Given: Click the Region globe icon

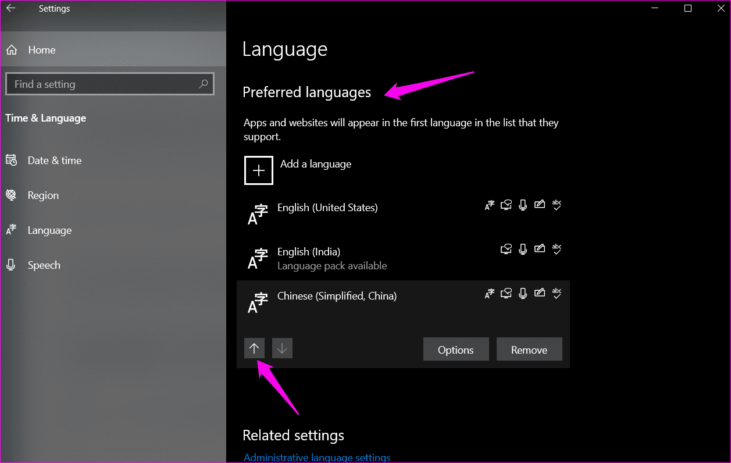Looking at the screenshot, I should point(11,195).
